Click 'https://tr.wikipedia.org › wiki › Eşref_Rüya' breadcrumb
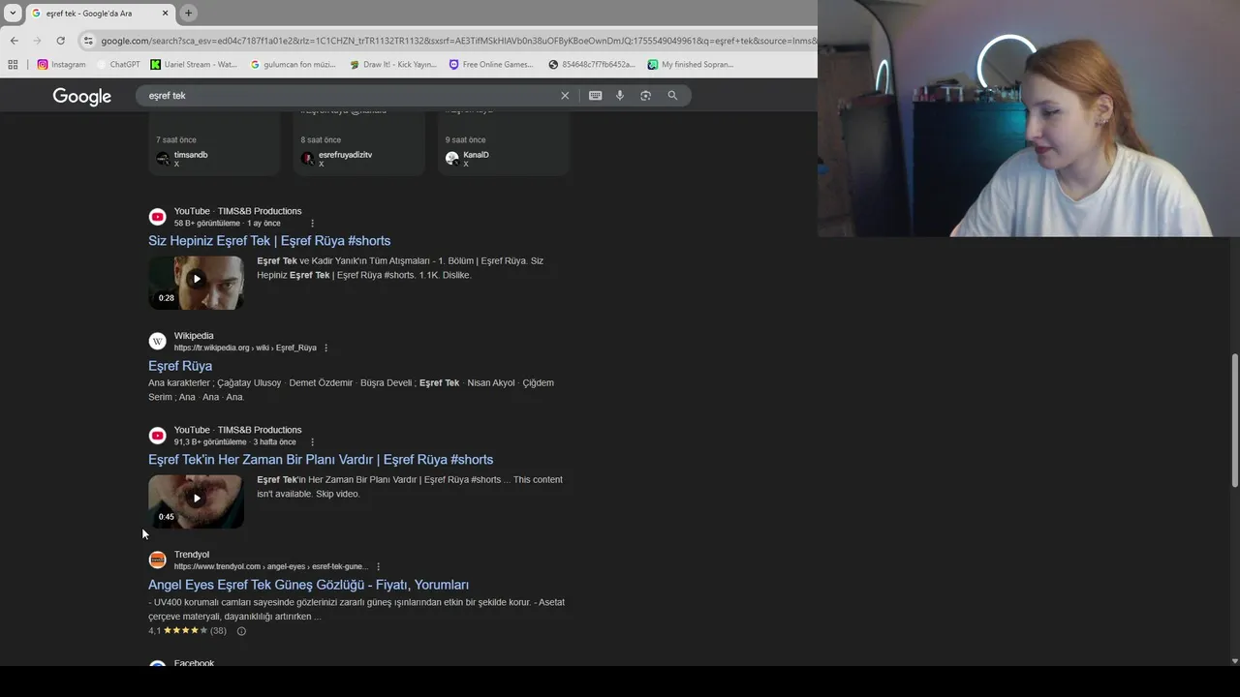The height and width of the screenshot is (697, 1240). click(245, 348)
